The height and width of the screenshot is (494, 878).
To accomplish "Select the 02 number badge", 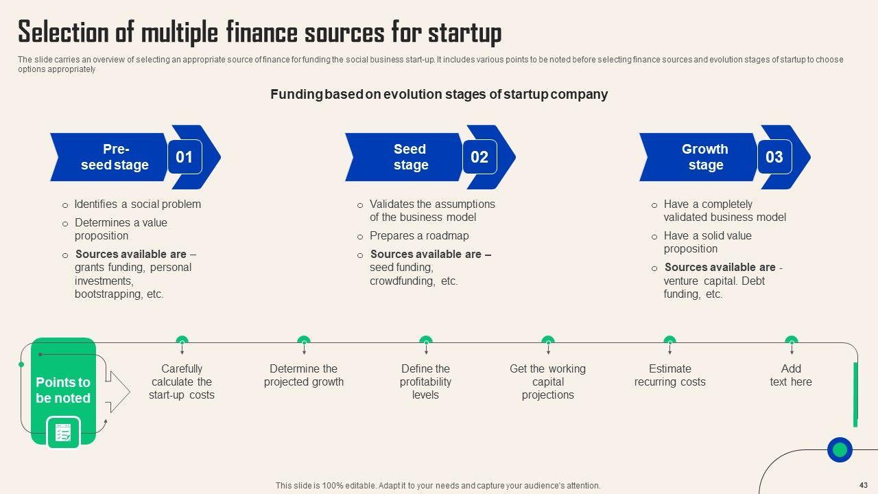I will pos(479,157).
